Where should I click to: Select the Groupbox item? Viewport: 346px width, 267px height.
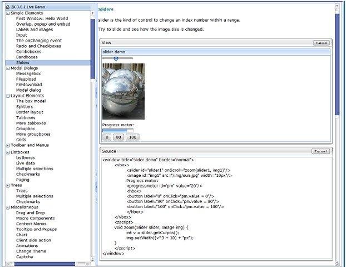pyautogui.click(x=26, y=129)
